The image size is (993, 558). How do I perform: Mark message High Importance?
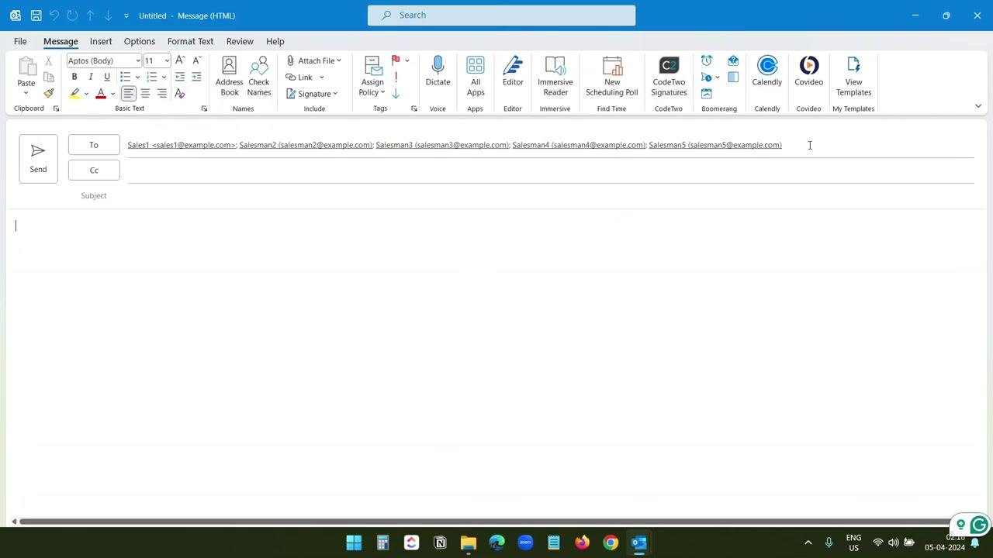tap(396, 77)
